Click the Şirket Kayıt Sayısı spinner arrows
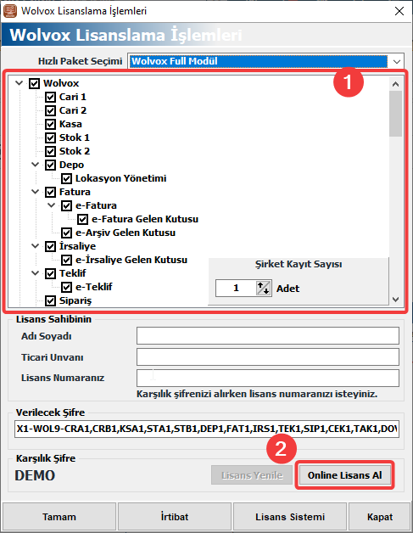The image size is (413, 533). [x=264, y=289]
